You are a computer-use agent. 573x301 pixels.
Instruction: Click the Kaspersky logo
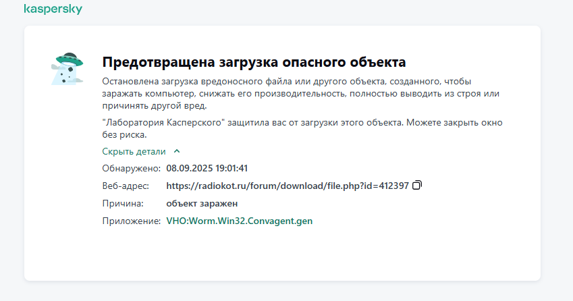[x=53, y=9]
